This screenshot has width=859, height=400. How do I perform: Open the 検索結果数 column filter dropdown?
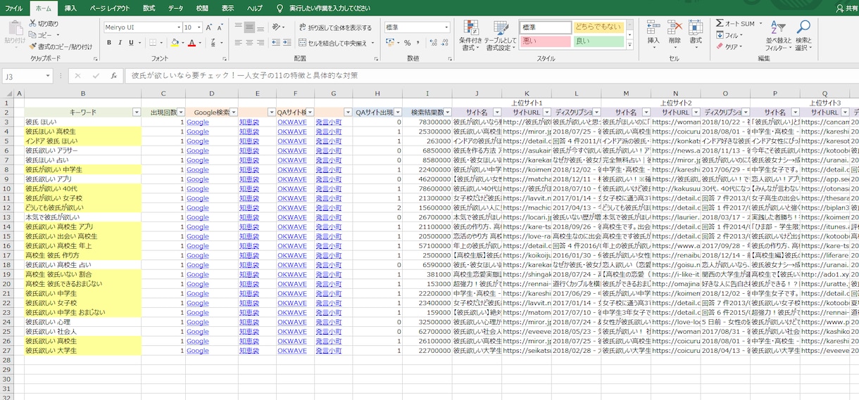447,112
